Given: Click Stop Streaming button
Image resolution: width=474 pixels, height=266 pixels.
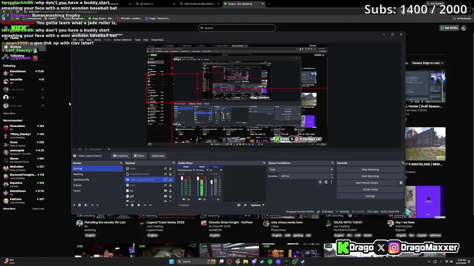Looking at the screenshot, I should pyautogui.click(x=370, y=170).
